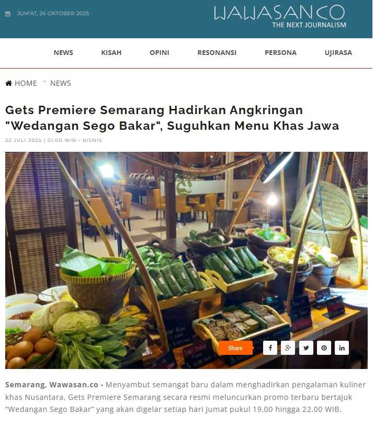Select the PERSONA menu item
374x425 pixels.
(280, 52)
